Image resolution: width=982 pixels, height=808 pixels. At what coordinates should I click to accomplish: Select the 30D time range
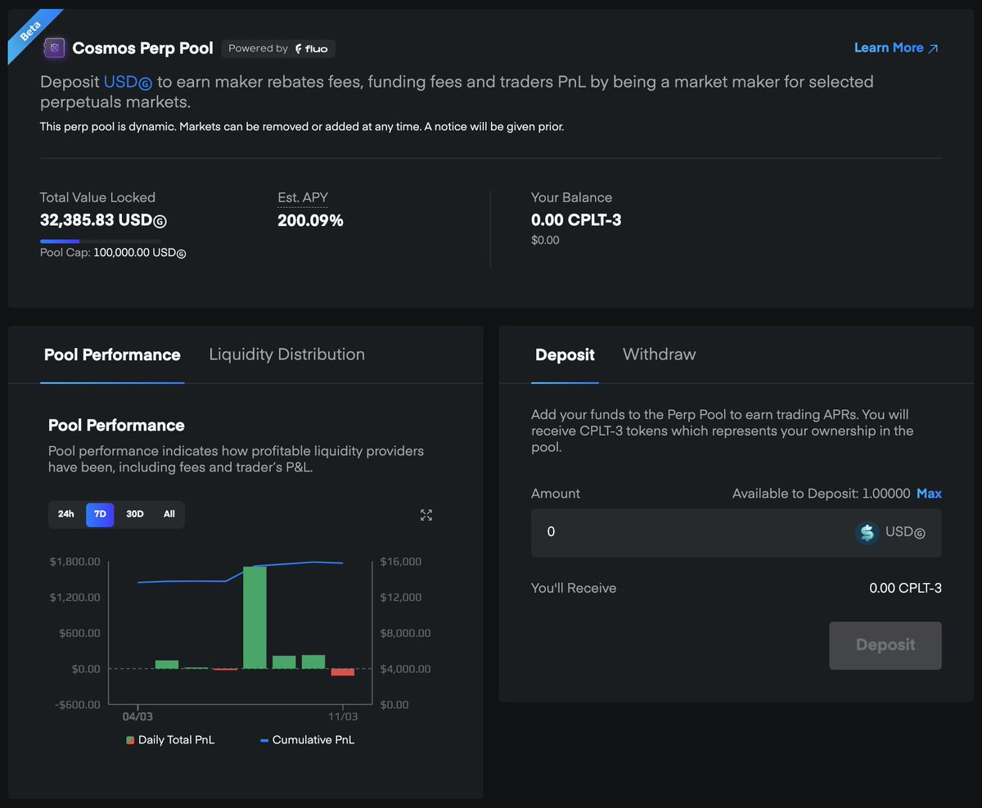click(x=135, y=514)
